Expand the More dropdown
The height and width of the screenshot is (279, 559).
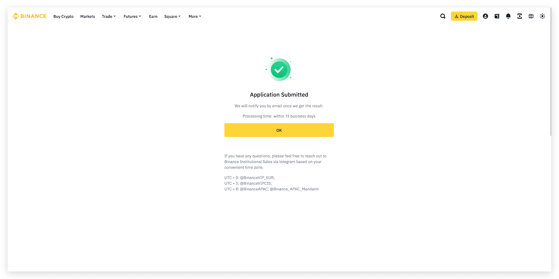click(x=195, y=16)
